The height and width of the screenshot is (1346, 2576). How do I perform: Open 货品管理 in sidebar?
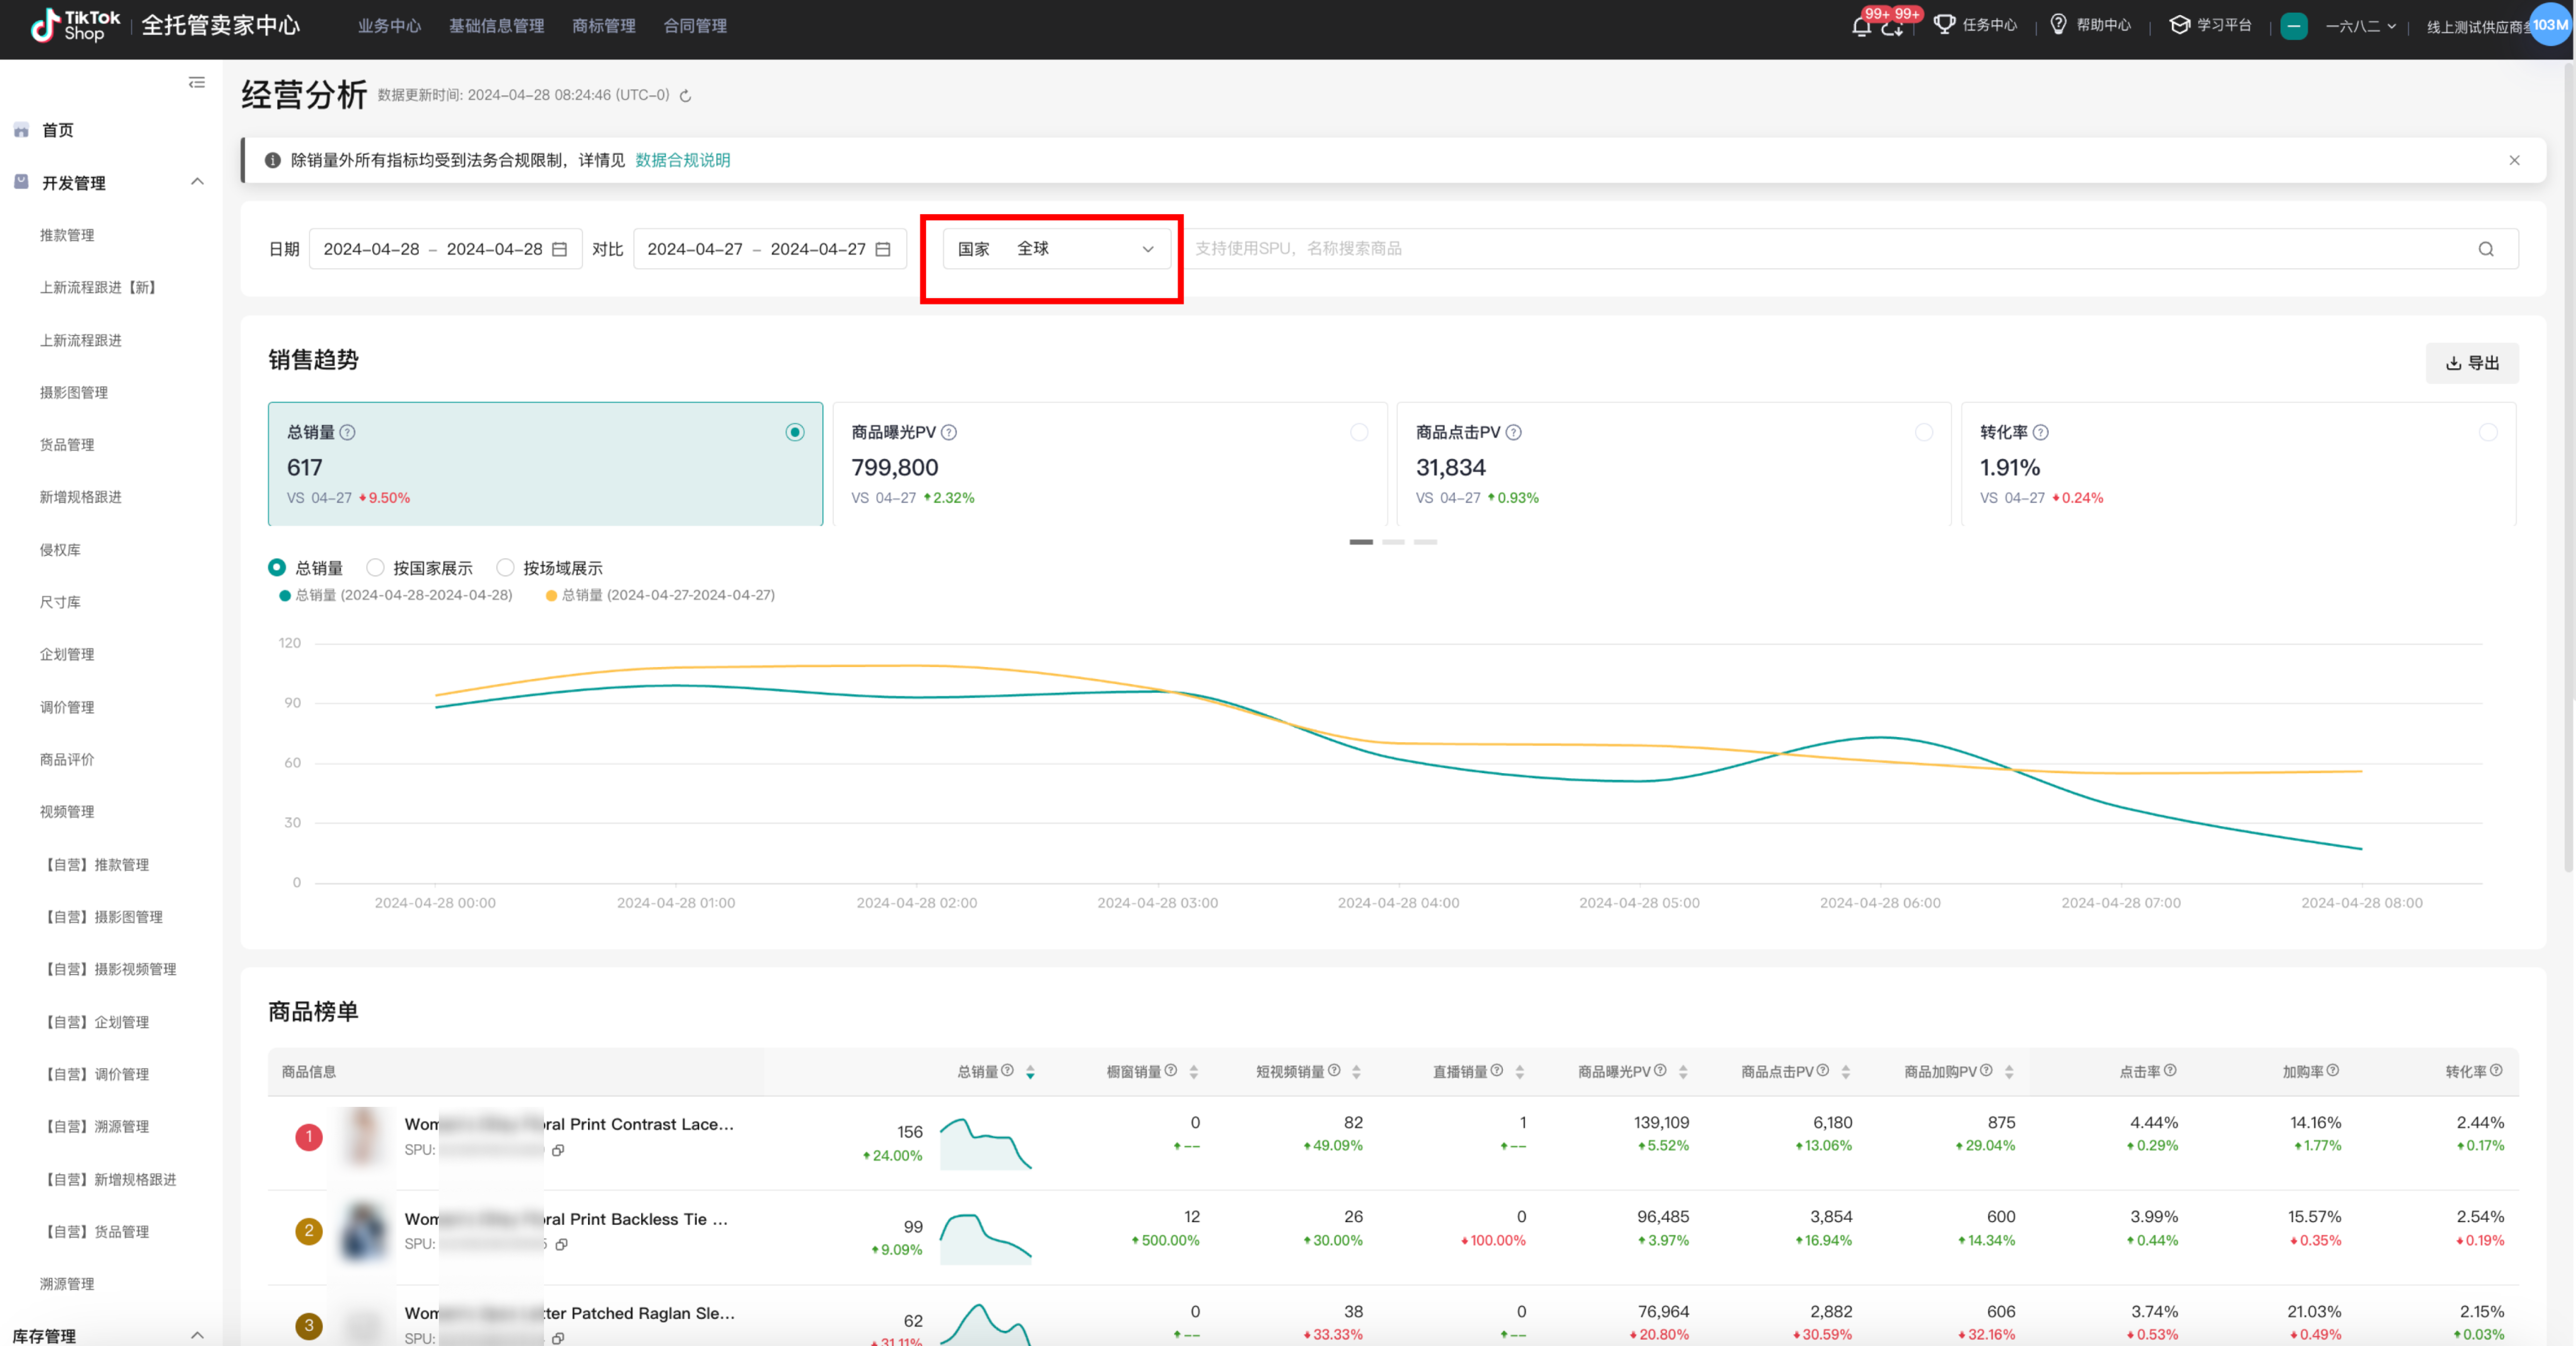(67, 445)
